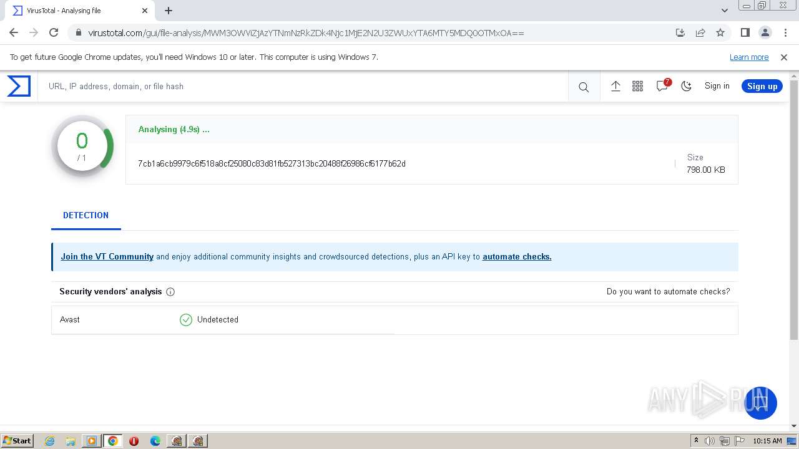This screenshot has width=799, height=449.
Task: Toggle the browser side panel icon
Action: point(745,32)
